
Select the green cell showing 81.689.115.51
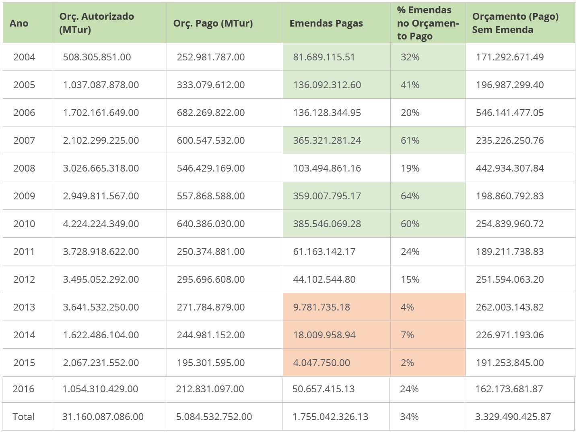coord(324,57)
